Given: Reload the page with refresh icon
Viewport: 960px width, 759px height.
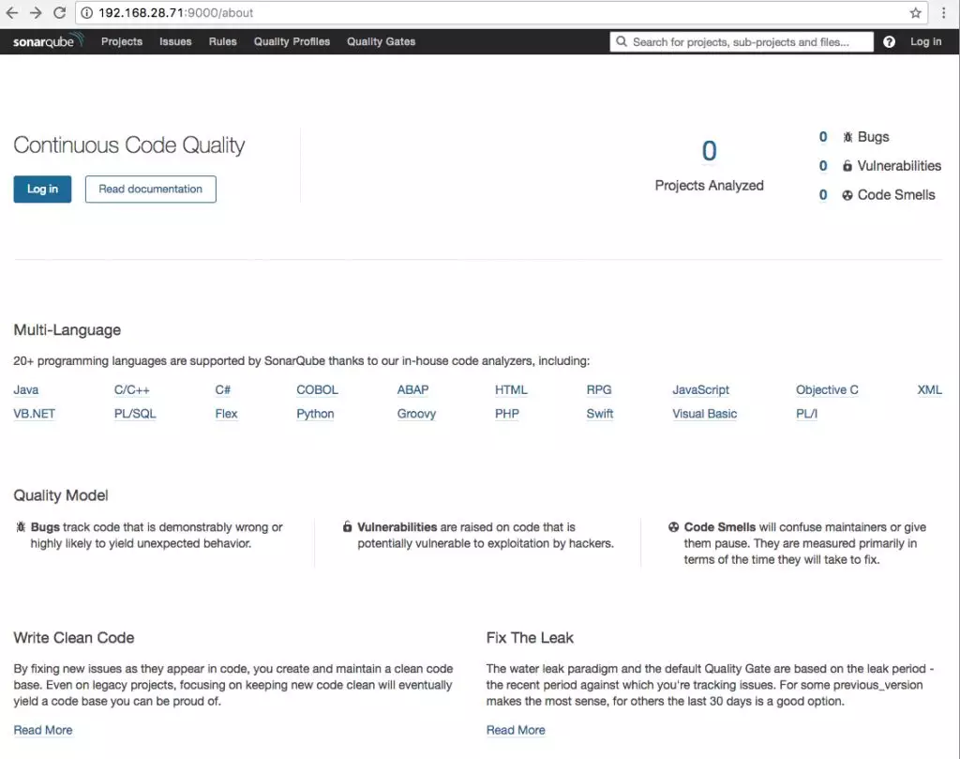Looking at the screenshot, I should point(59,13).
